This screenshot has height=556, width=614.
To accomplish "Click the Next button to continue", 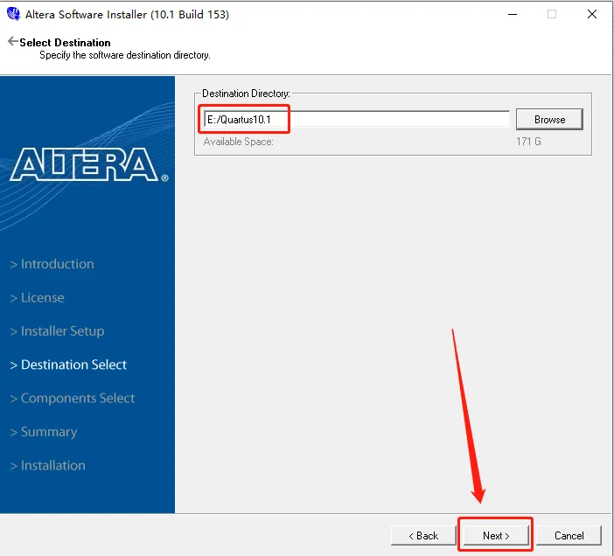I will 496,535.
